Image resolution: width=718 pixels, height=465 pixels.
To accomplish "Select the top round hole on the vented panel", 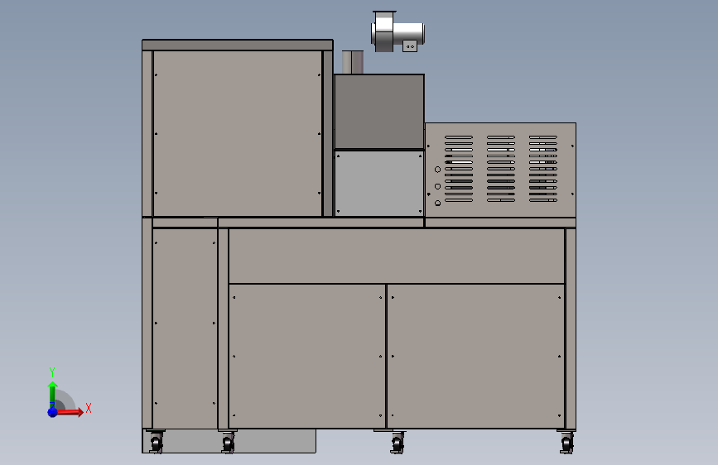I will coord(437,170).
